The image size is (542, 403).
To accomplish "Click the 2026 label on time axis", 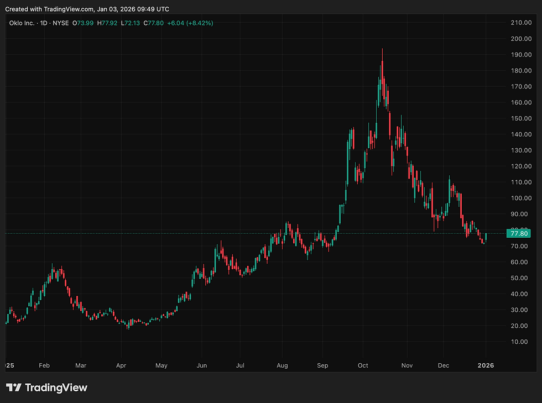I will pos(486,365).
